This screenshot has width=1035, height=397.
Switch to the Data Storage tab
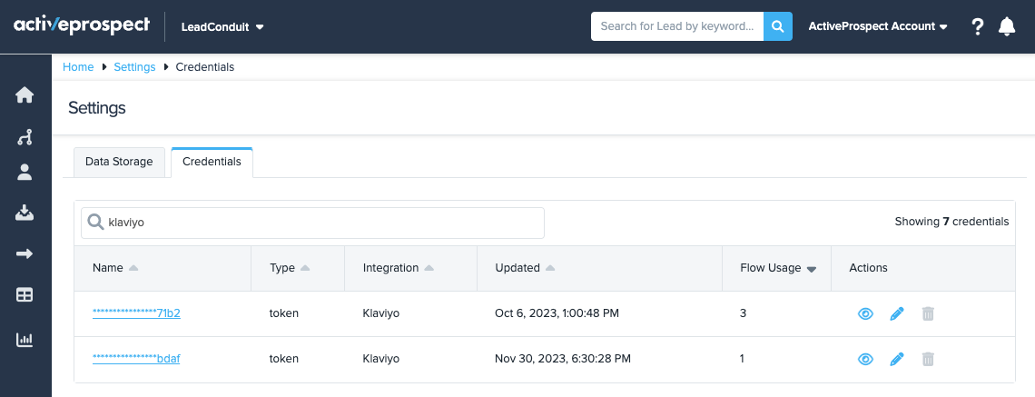pyautogui.click(x=120, y=162)
